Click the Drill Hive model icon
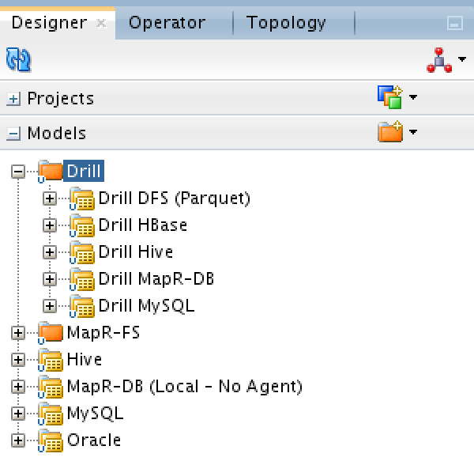This screenshot has width=474, height=465. [81, 252]
